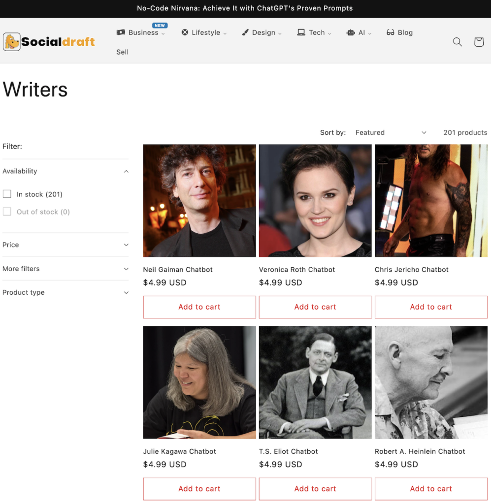This screenshot has height=504, width=491.
Task: Open the Sort by Featured dropdown
Action: 391,132
